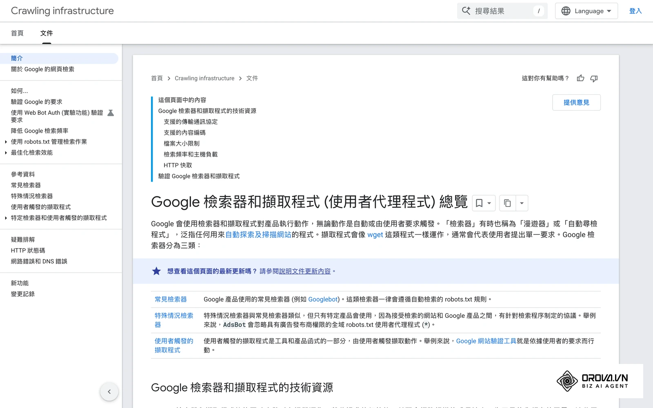The image size is (653, 408).
Task: Open HTTP 狀態碼 sidebar link
Action: [28, 251]
